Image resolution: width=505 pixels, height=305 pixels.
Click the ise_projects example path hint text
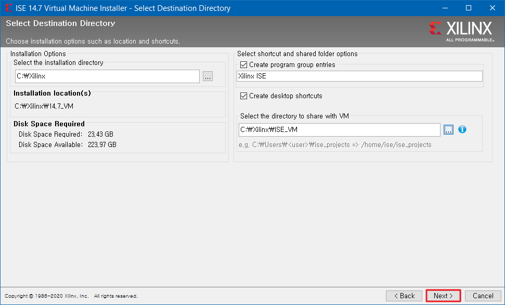tap(335, 145)
